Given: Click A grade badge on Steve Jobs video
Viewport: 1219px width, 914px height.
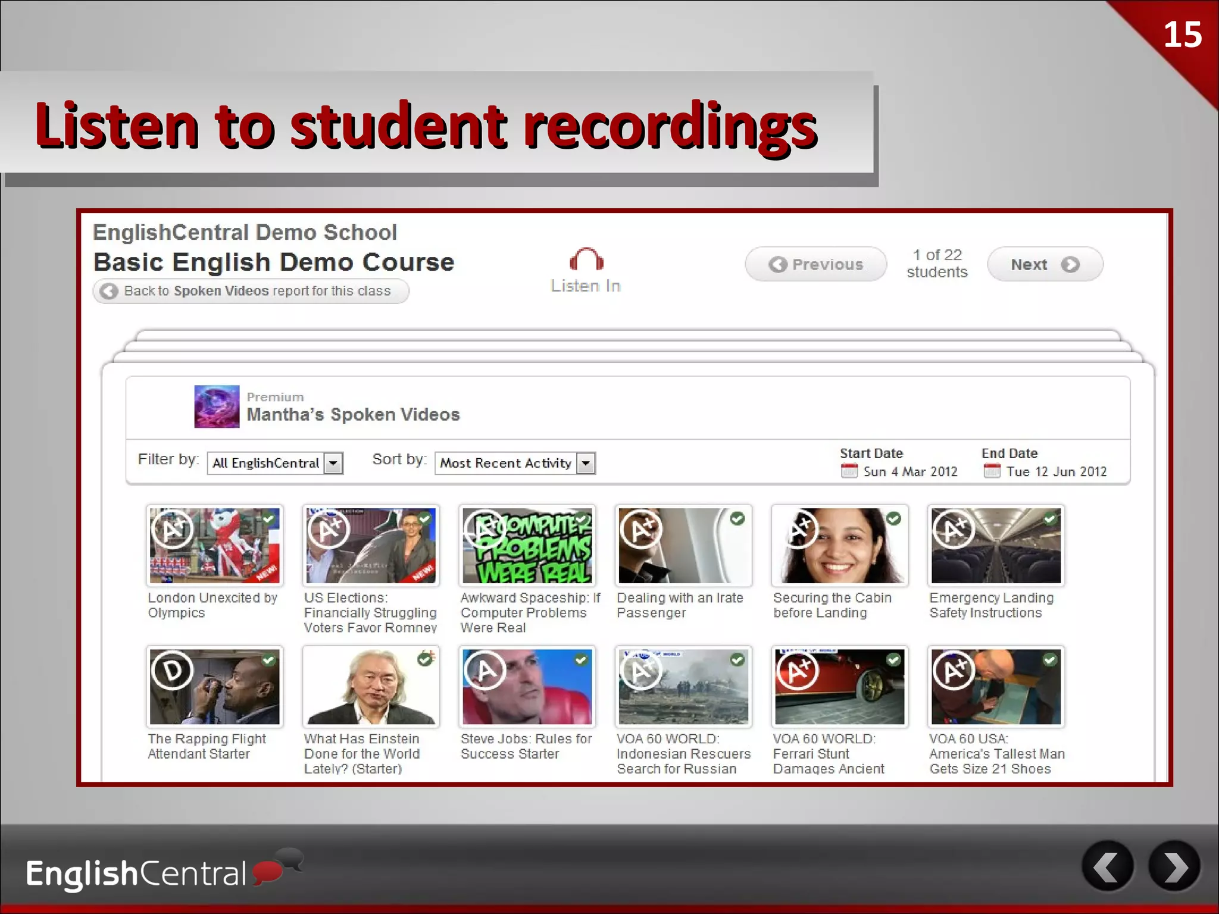Looking at the screenshot, I should click(x=485, y=670).
